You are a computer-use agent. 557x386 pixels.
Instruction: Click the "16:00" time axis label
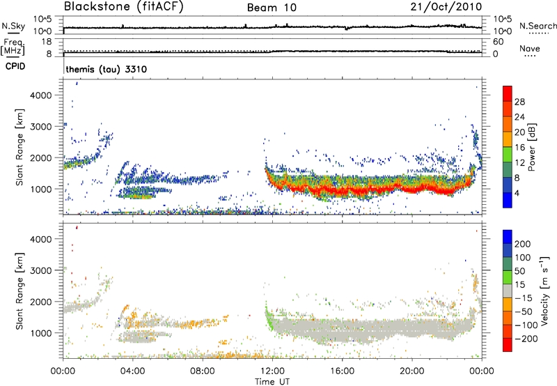click(342, 371)
